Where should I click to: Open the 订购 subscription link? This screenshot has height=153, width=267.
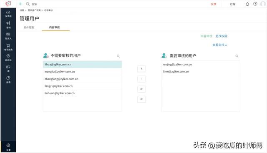coord(233,4)
